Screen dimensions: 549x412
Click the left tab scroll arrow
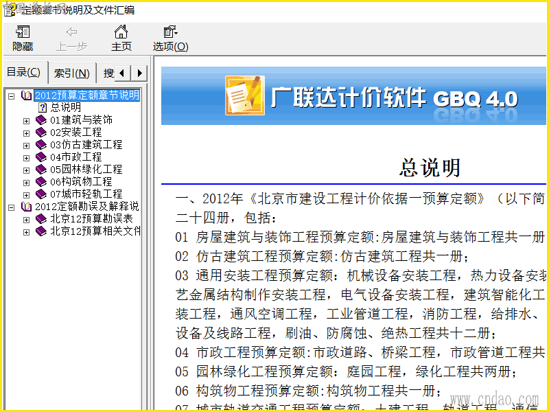point(122,73)
